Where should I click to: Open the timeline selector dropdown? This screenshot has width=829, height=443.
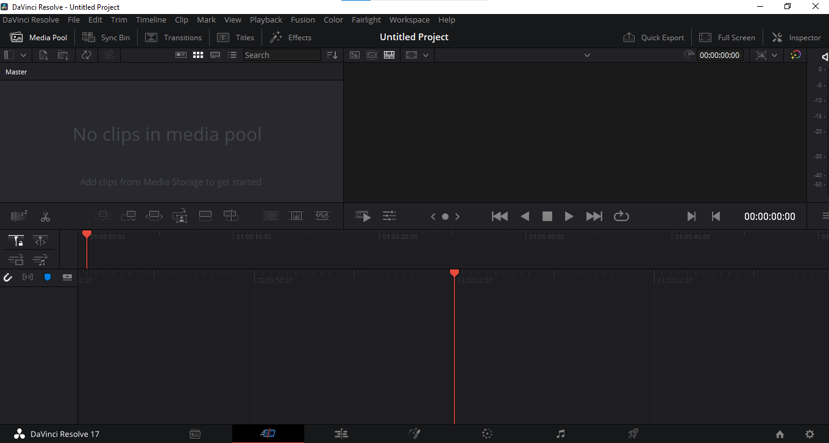pyautogui.click(x=587, y=55)
